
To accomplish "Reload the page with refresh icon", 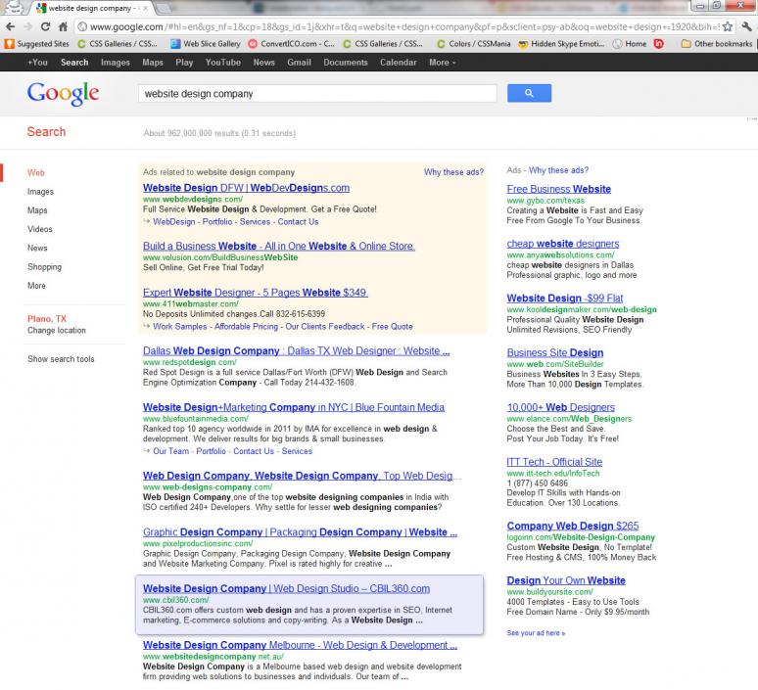I will [x=44, y=27].
